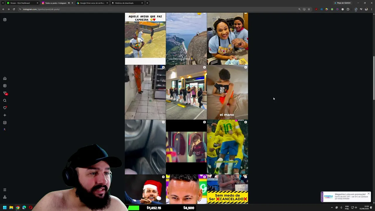Open the two women in aprons post
The height and width of the screenshot is (211, 375).
[x=227, y=39]
